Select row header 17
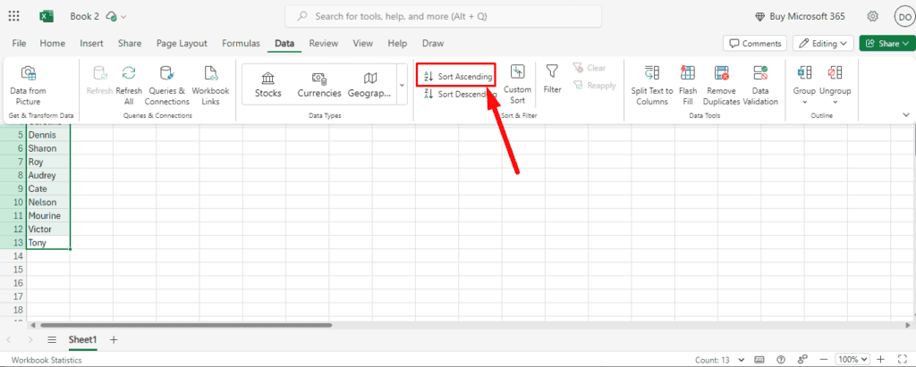916x367 pixels. pos(13,296)
